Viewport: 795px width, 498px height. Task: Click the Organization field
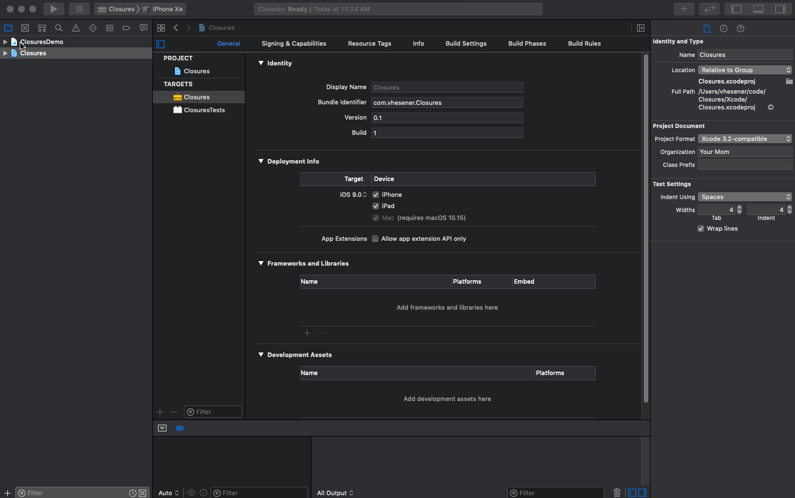(x=745, y=152)
